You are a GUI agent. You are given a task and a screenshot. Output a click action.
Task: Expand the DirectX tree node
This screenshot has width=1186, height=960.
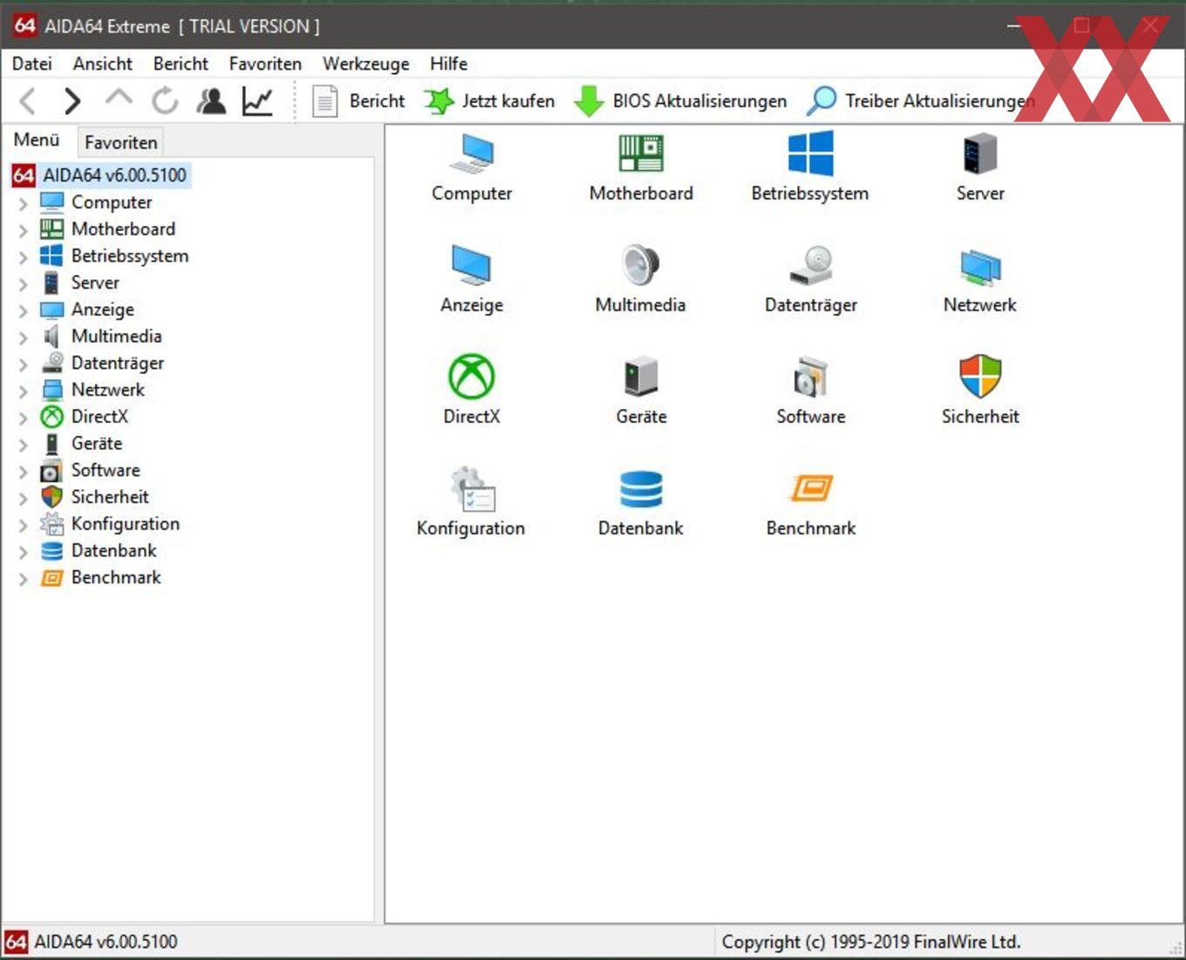point(24,419)
